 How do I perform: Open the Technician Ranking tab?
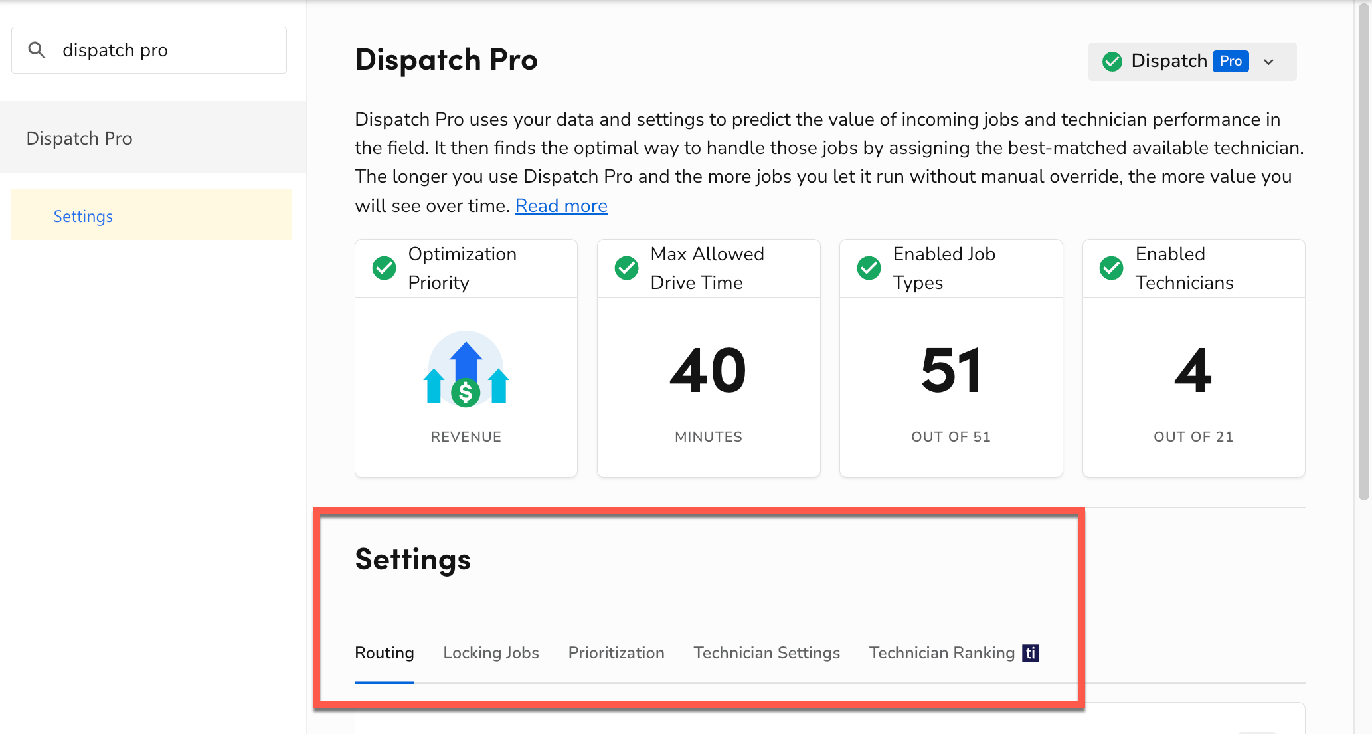pyautogui.click(x=942, y=653)
